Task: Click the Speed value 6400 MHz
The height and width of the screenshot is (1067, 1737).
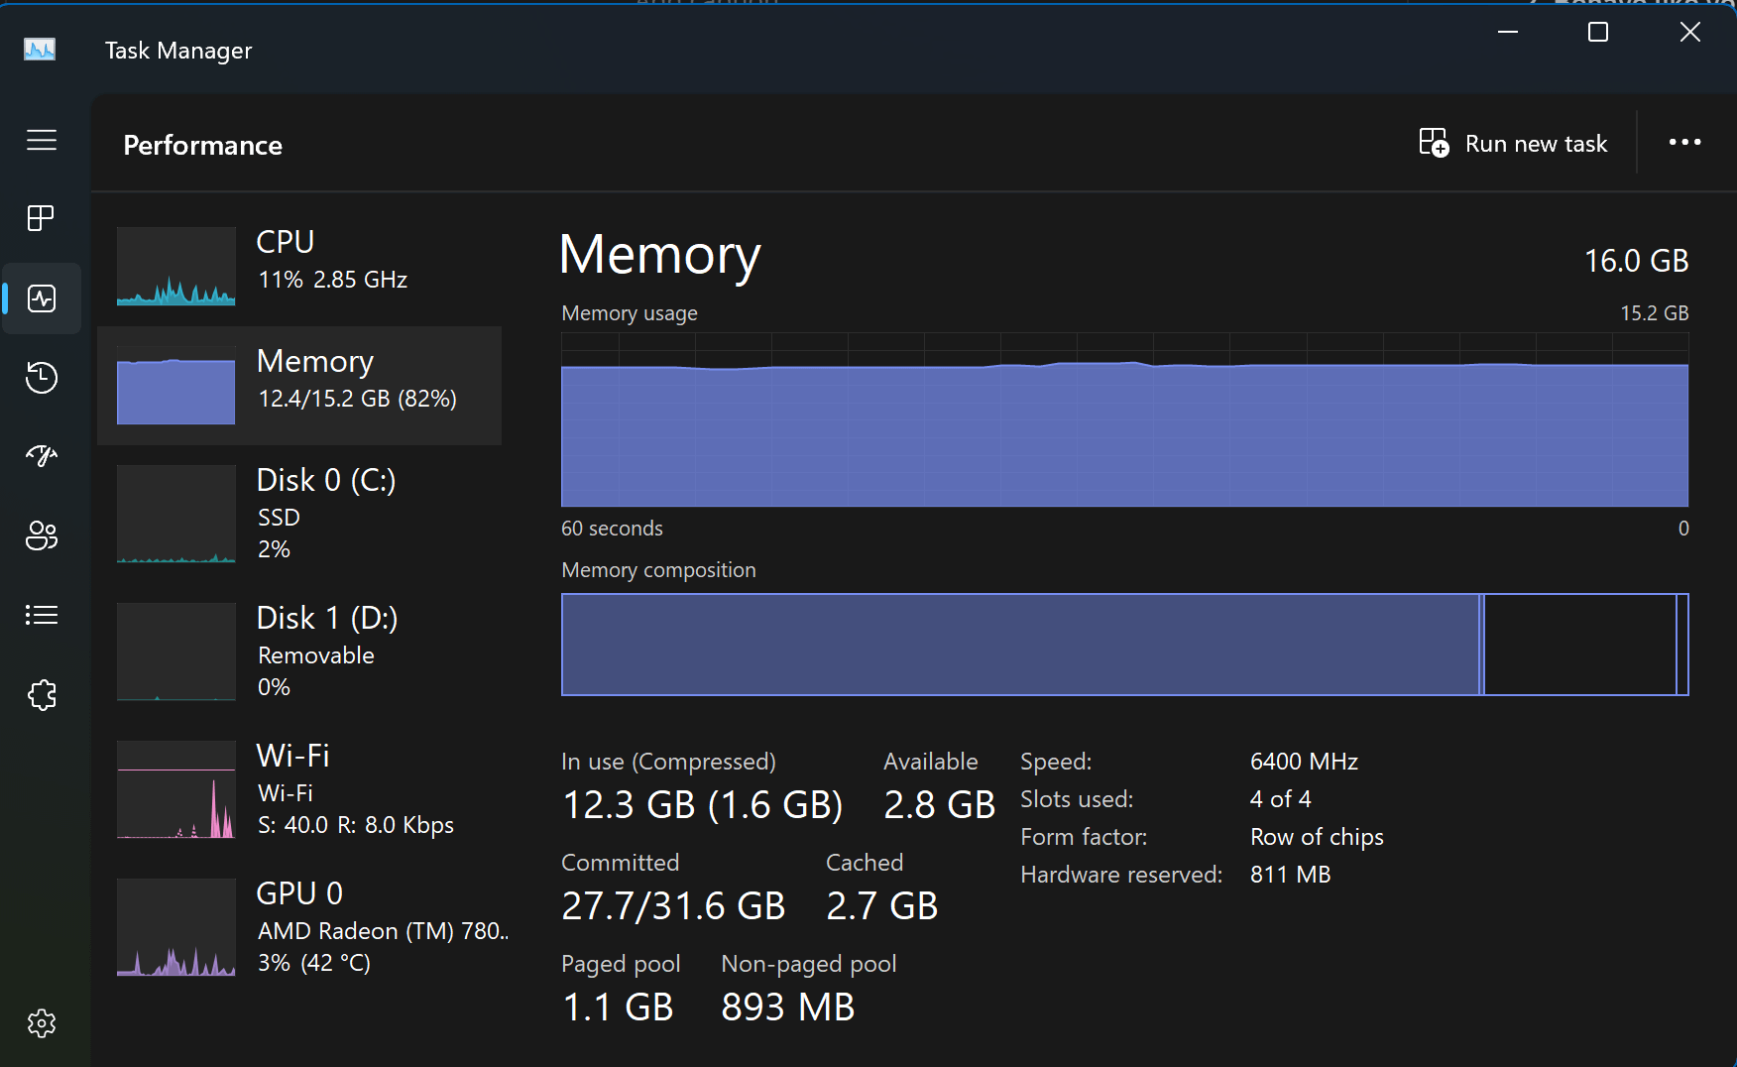Action: point(1304,762)
